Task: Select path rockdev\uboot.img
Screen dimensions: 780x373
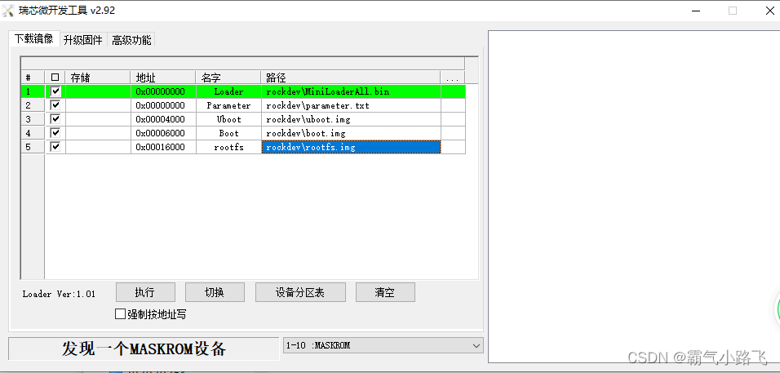Action: coord(351,119)
